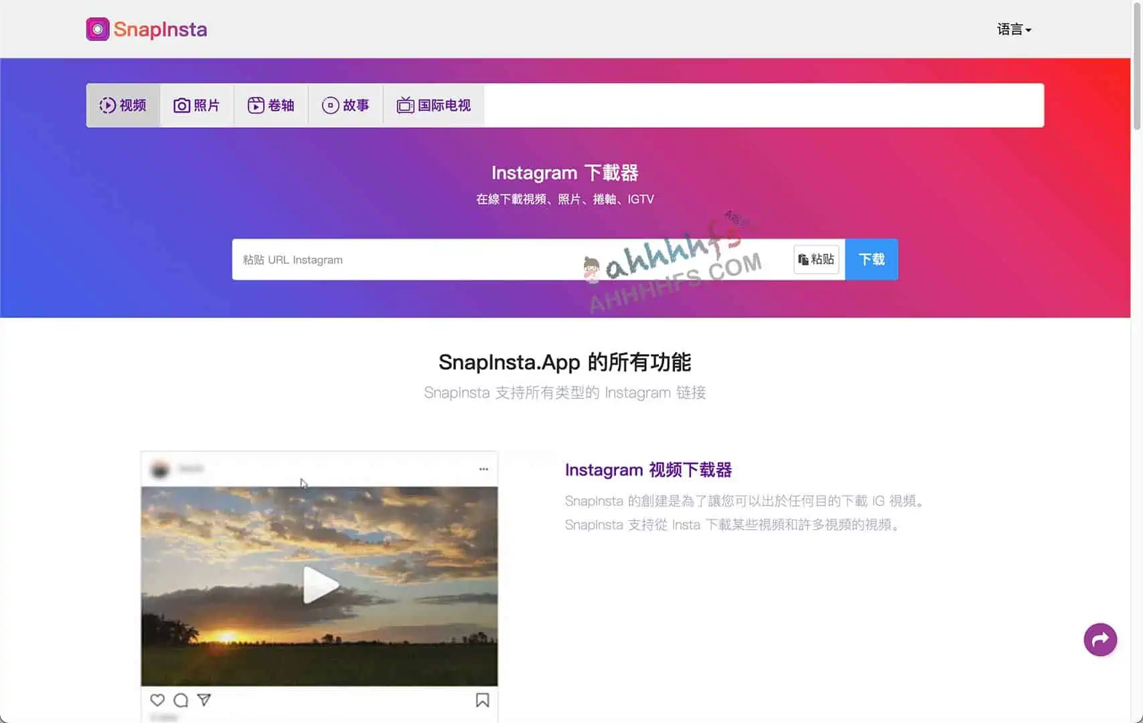The height and width of the screenshot is (723, 1143).
Task: Switch to the 照片 tab
Action: pyautogui.click(x=197, y=104)
